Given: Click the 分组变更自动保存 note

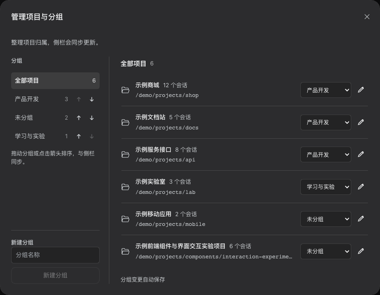Looking at the screenshot, I should (x=143, y=280).
